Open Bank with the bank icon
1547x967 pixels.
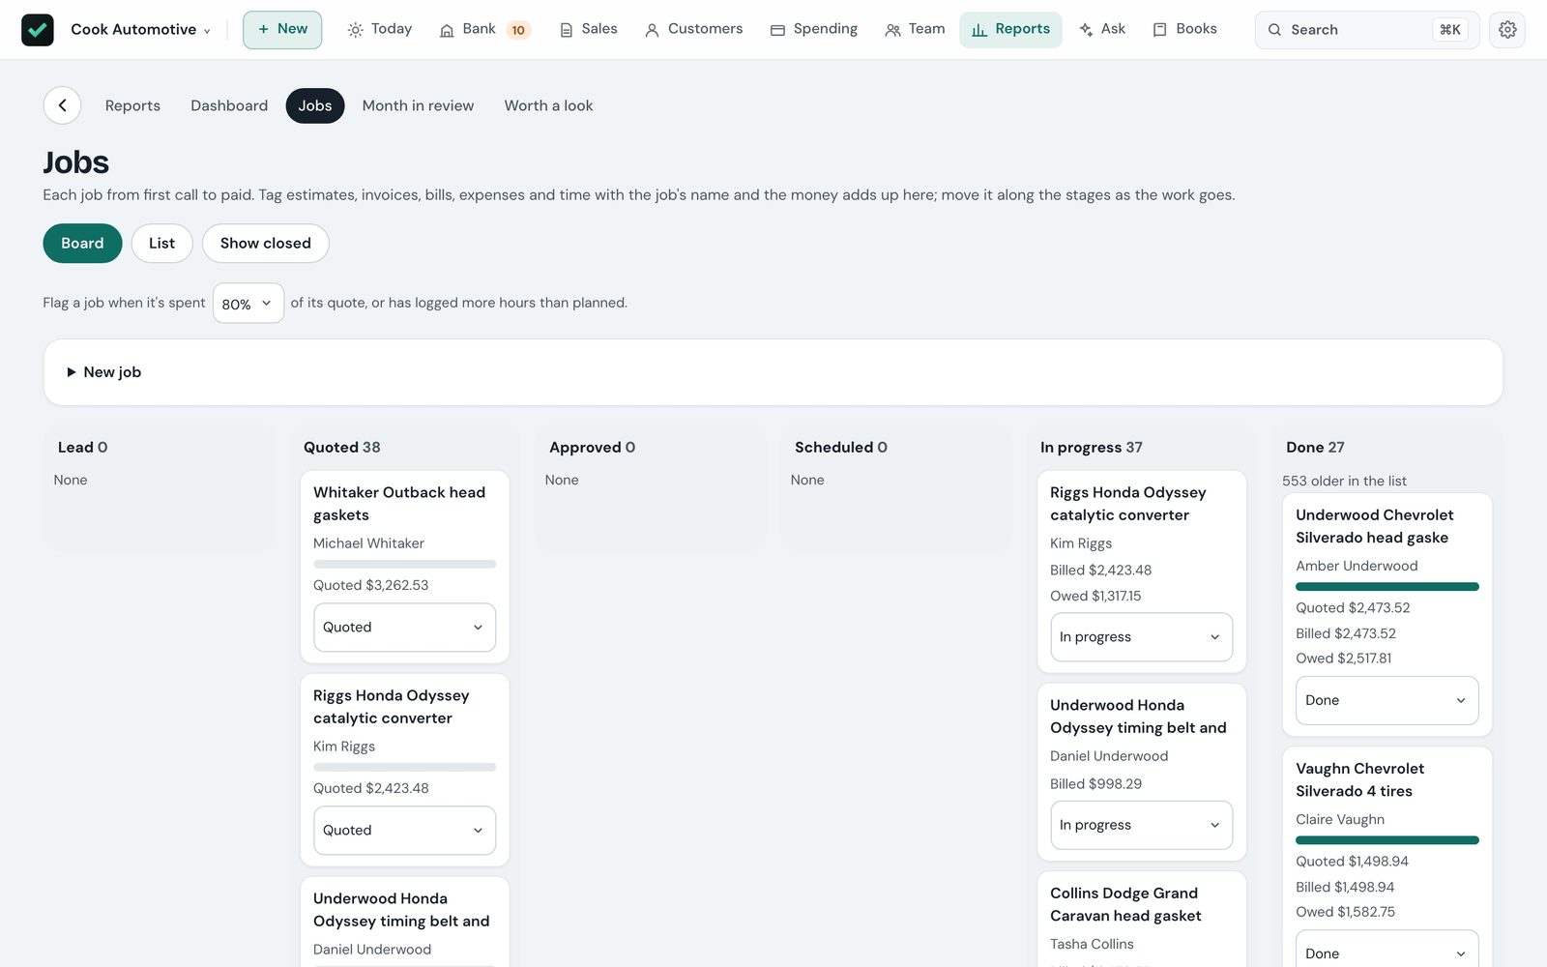pyautogui.click(x=447, y=30)
